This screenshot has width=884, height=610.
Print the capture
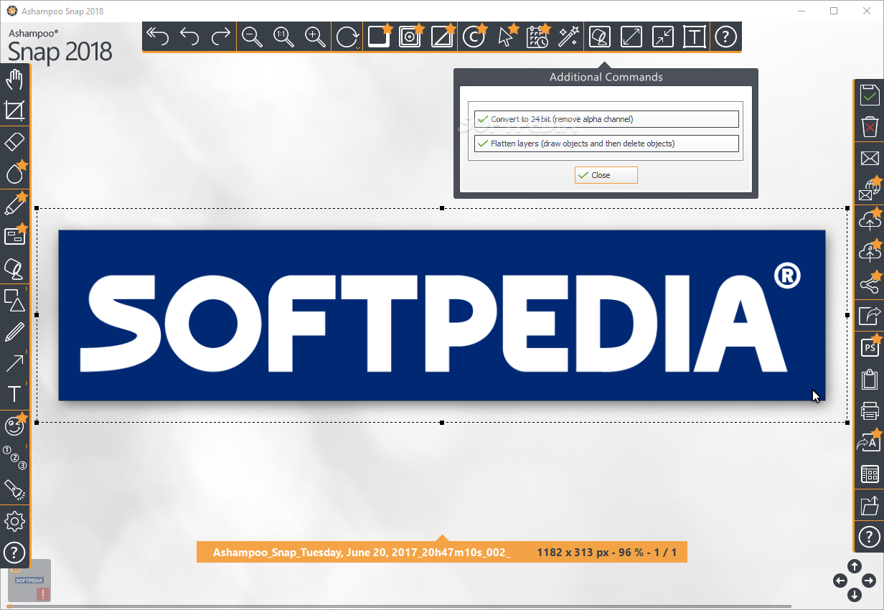pos(870,410)
